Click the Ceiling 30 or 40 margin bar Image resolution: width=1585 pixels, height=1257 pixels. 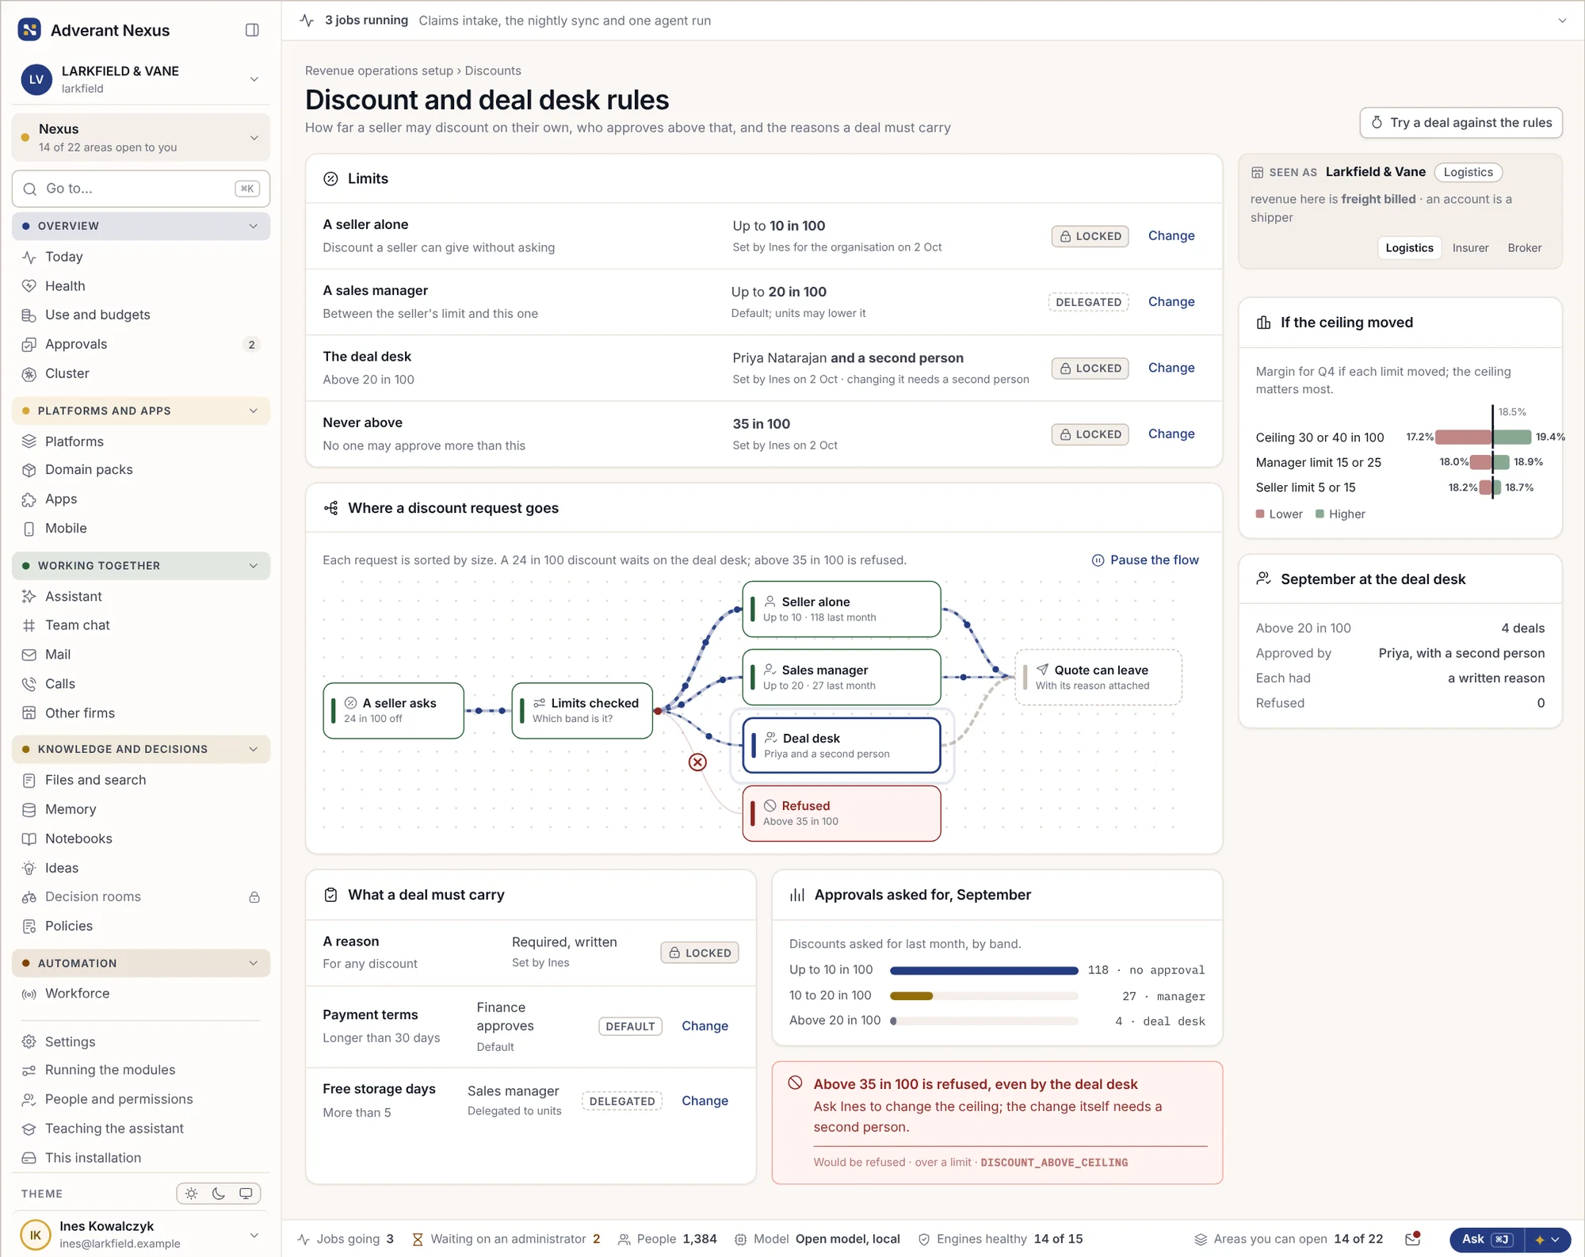click(x=1483, y=437)
